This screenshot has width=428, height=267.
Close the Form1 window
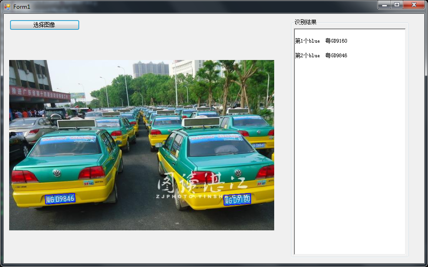click(x=414, y=5)
